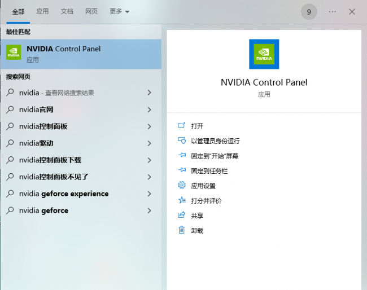
Task: Click the nvidia官网 search suggestion text
Action: coord(36,109)
